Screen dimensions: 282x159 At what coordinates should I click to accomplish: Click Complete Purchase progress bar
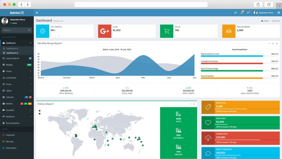[240, 63]
